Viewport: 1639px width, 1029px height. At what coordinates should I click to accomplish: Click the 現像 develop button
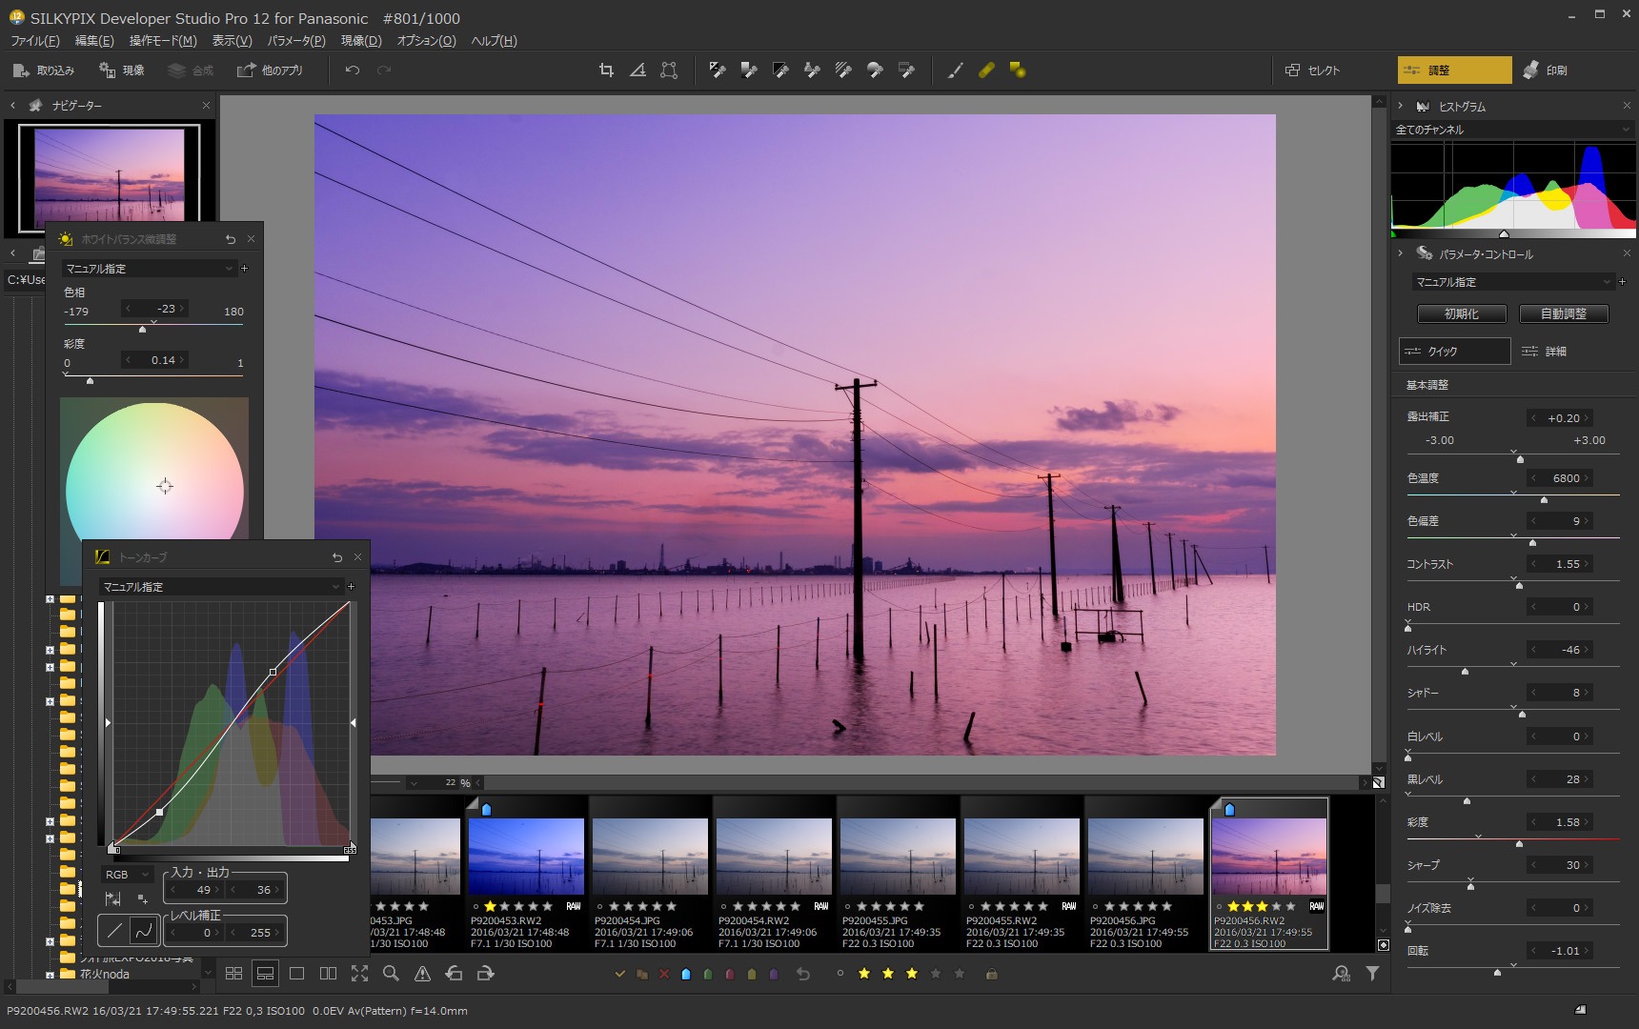pos(121,71)
